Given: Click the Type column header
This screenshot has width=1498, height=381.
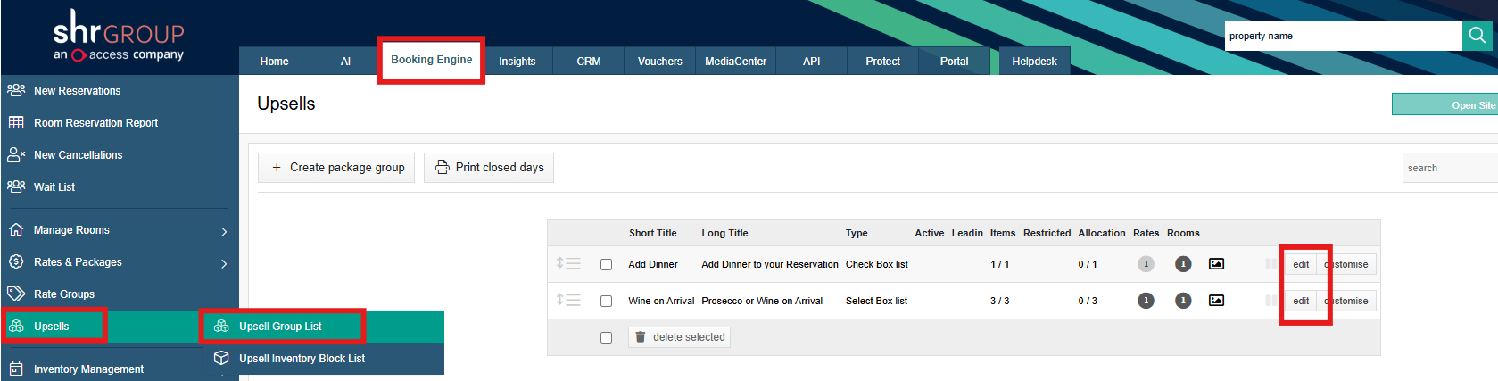Looking at the screenshot, I should (x=857, y=233).
